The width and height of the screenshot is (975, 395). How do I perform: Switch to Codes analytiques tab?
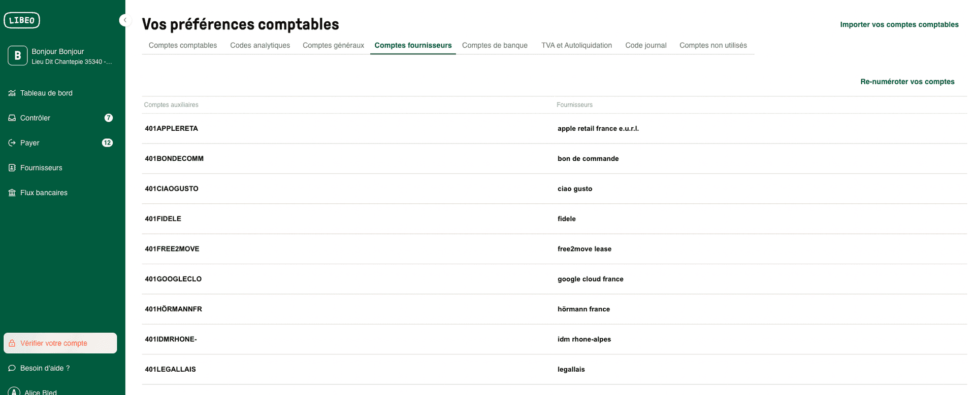click(x=260, y=46)
